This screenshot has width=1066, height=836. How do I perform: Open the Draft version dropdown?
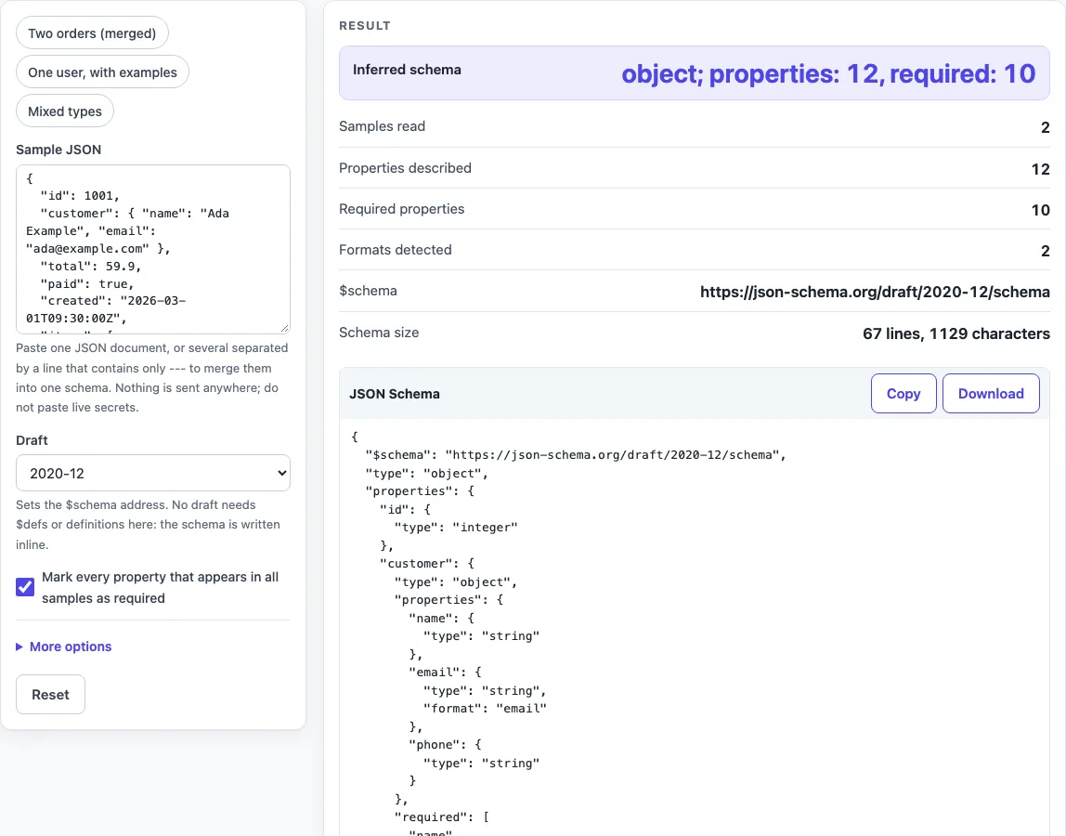pyautogui.click(x=153, y=473)
